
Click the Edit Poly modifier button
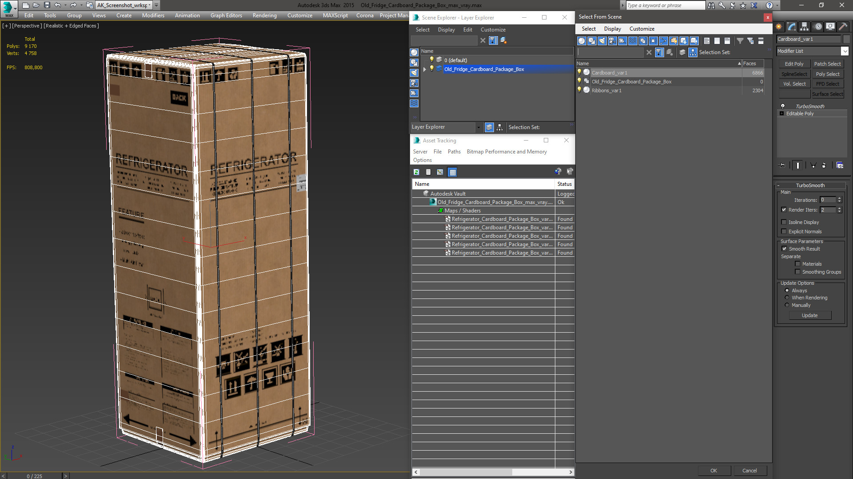point(794,64)
